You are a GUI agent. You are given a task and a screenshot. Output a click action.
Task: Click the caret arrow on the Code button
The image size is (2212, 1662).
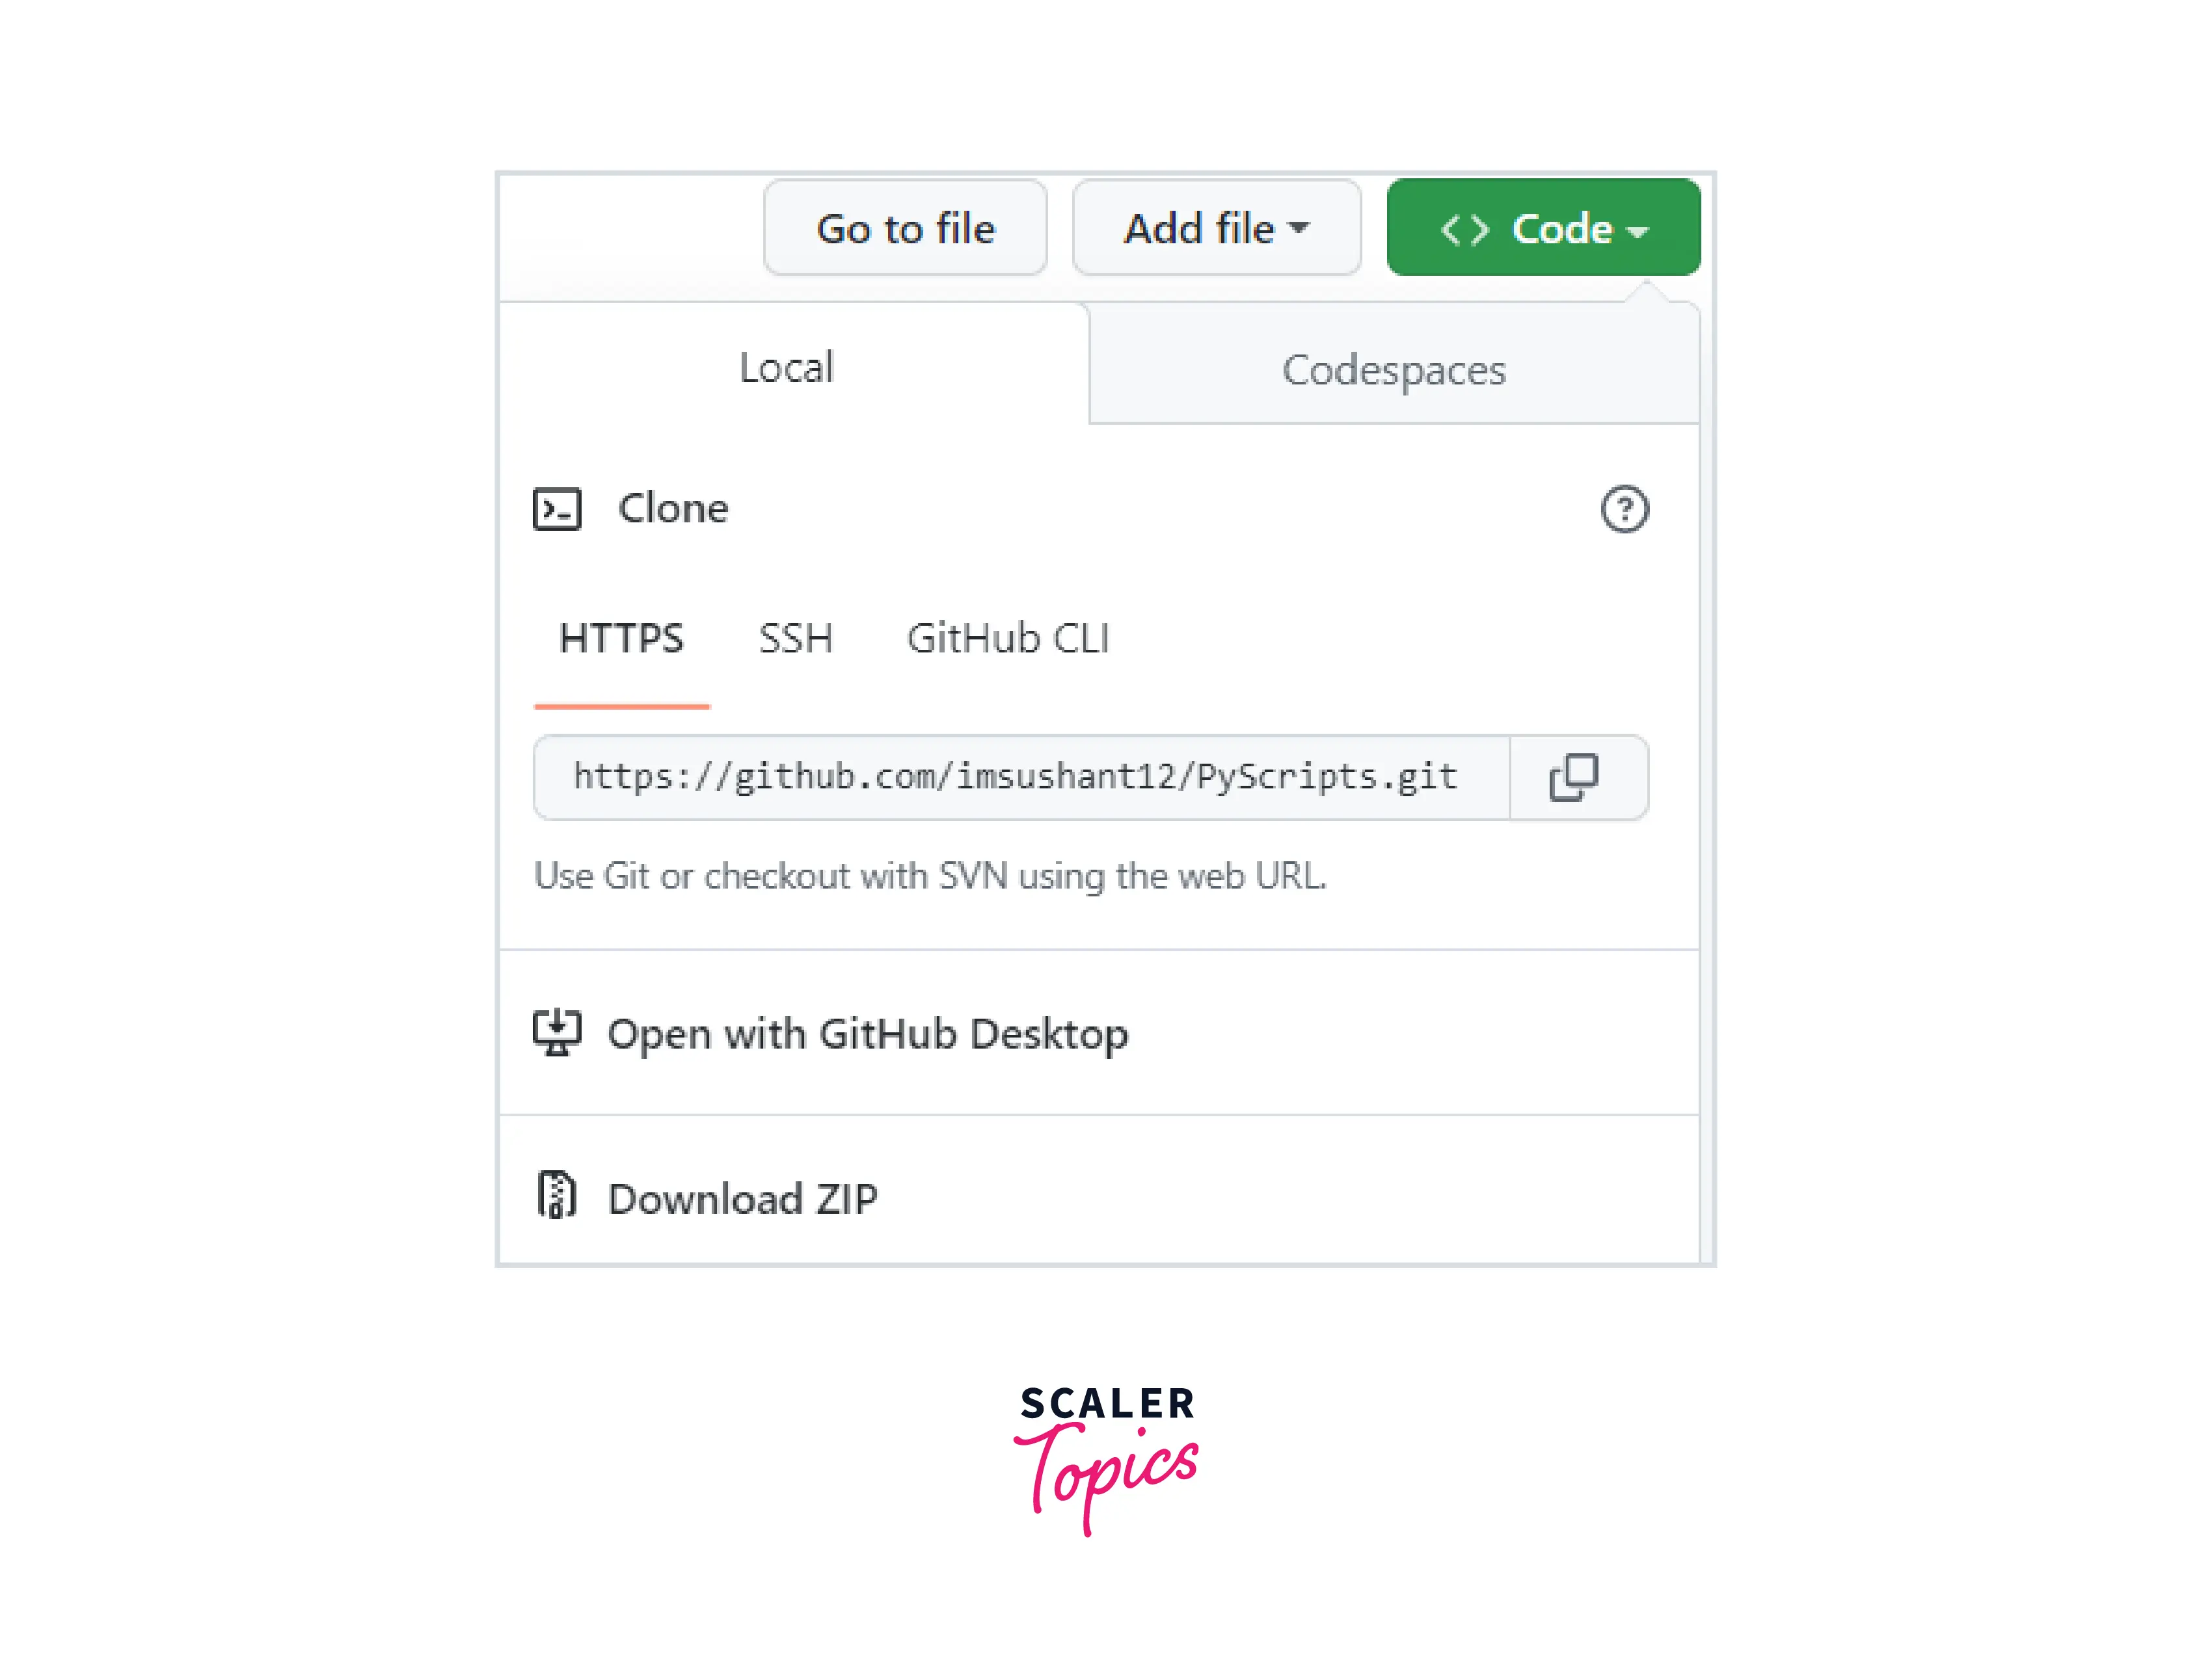(x=1637, y=232)
